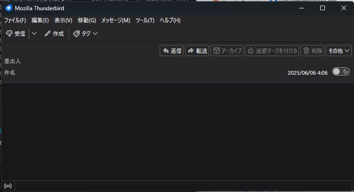Open the メッセージ(M) menu
This screenshot has height=192, width=354.
pos(116,20)
